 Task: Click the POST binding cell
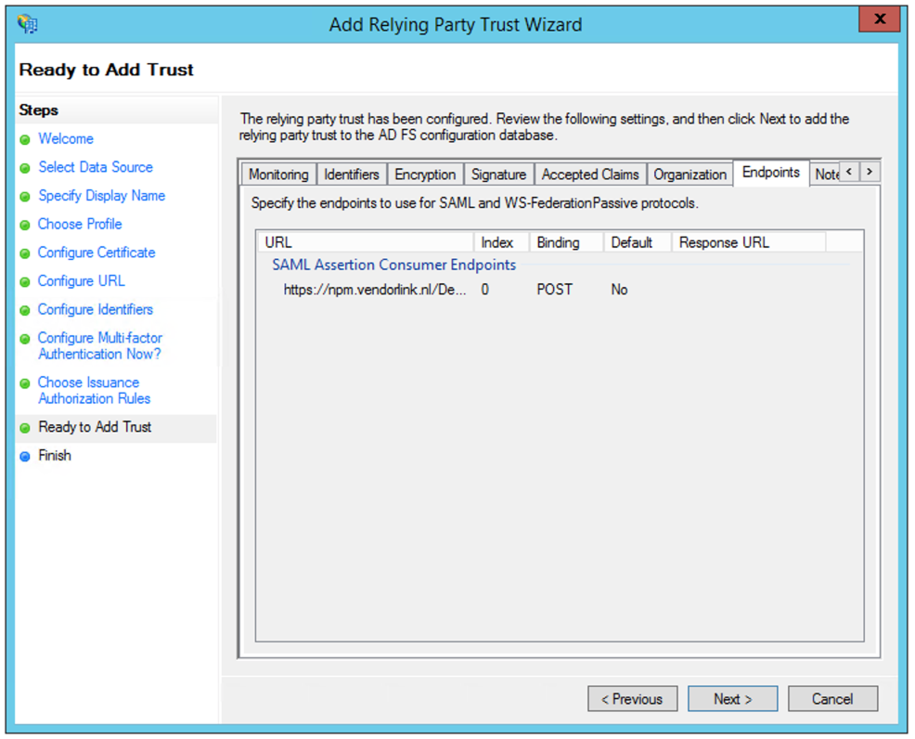pos(554,290)
